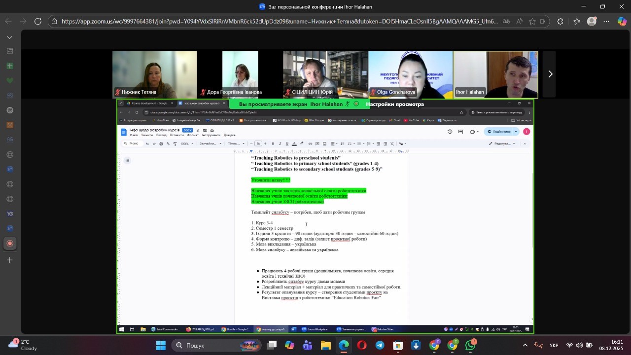This screenshot has height=355, width=631.
Task: Switch input language from УКР
Action: [x=554, y=346]
